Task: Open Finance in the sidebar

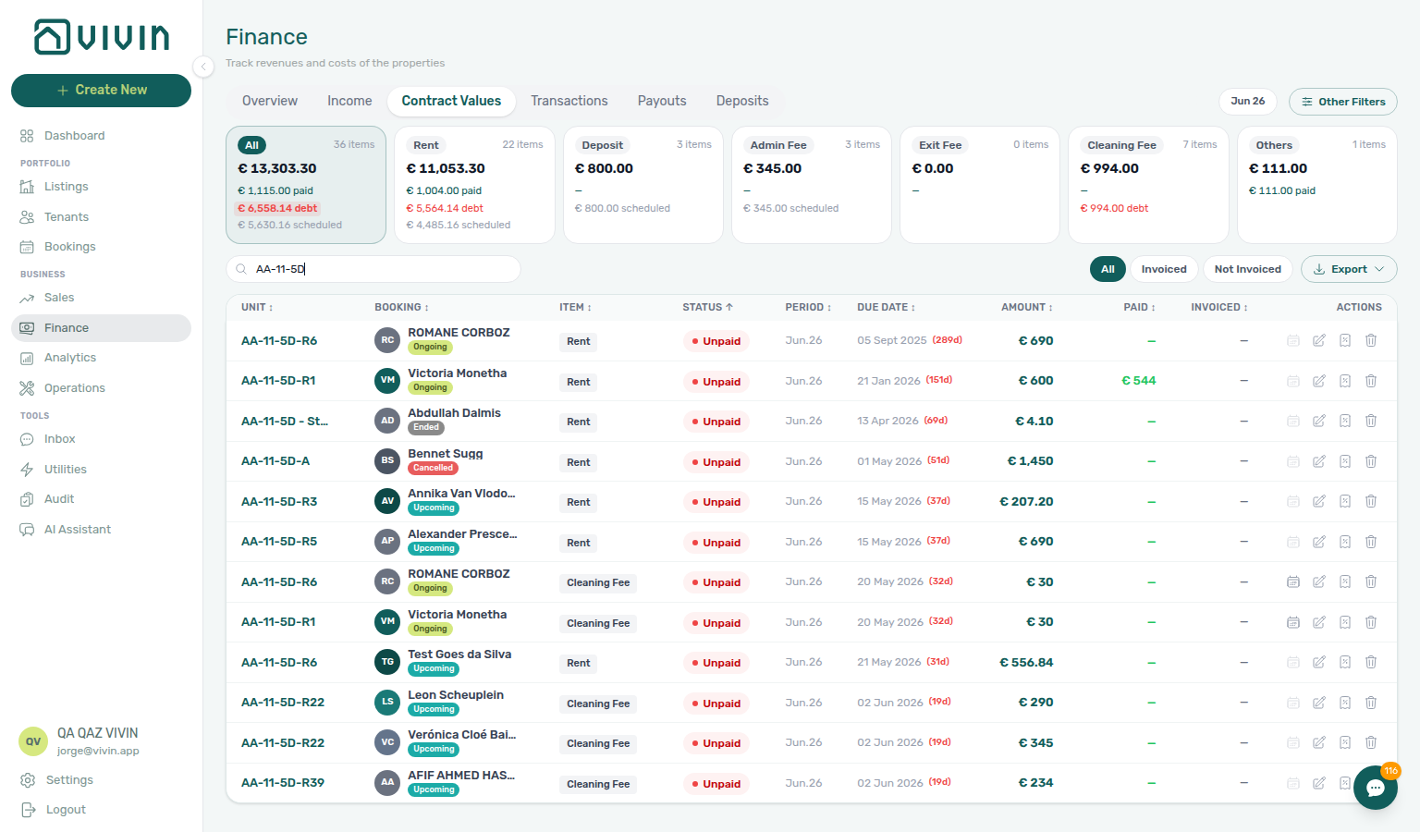Action: click(101, 328)
